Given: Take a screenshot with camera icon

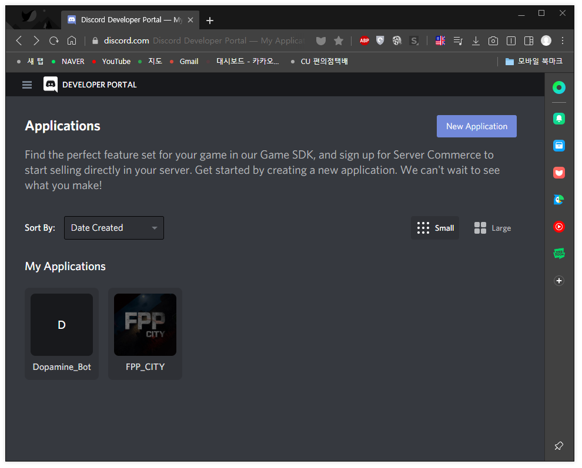Looking at the screenshot, I should pos(493,41).
